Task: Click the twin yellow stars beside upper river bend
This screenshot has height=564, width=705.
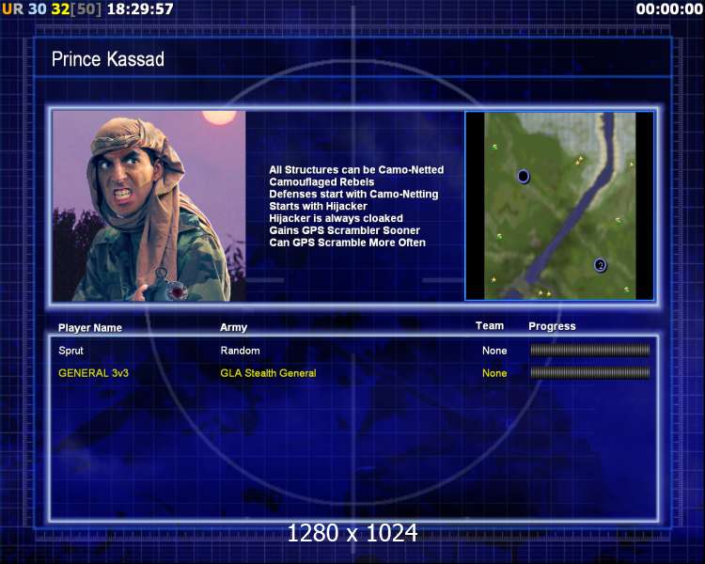Action: pos(579,160)
